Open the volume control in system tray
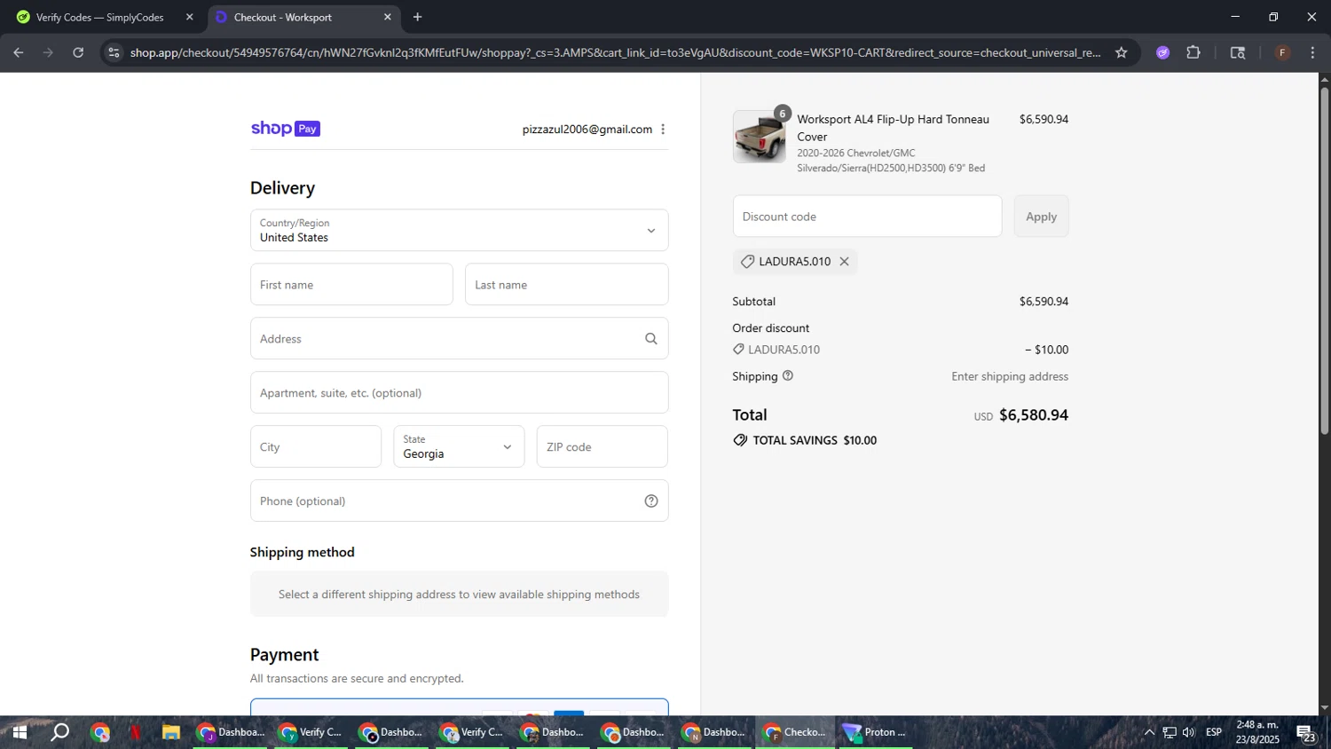This screenshot has height=749, width=1331. 1189,732
